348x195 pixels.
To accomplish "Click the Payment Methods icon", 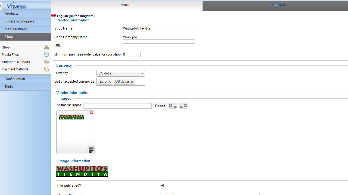I will pos(46,69).
